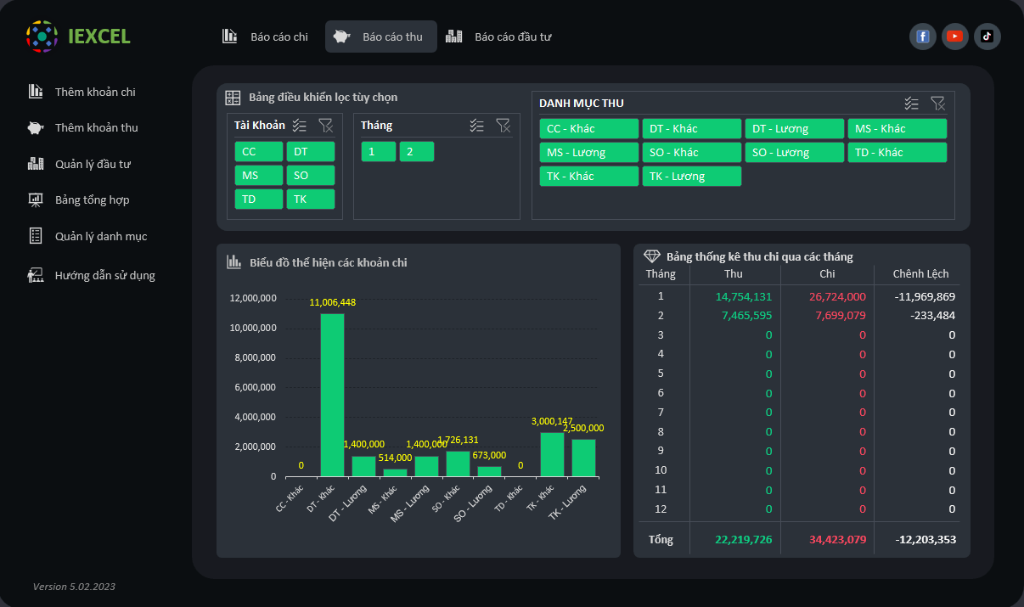The image size is (1024, 607).
Task: Filter by DT - Khác category
Action: 692,128
